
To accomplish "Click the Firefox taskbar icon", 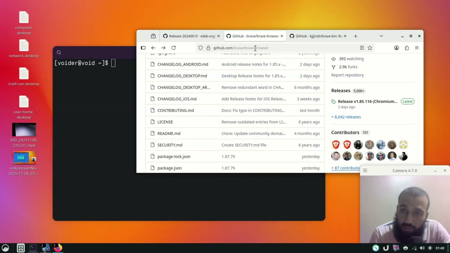I will point(58,248).
